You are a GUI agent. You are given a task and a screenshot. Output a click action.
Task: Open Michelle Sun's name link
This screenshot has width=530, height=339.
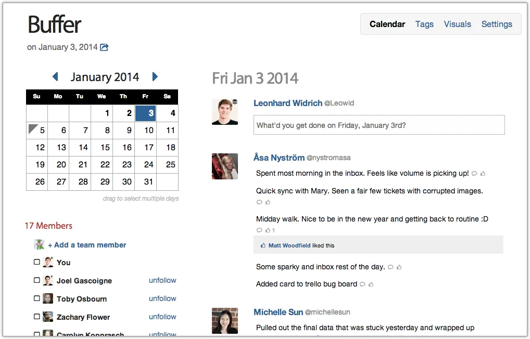point(278,312)
